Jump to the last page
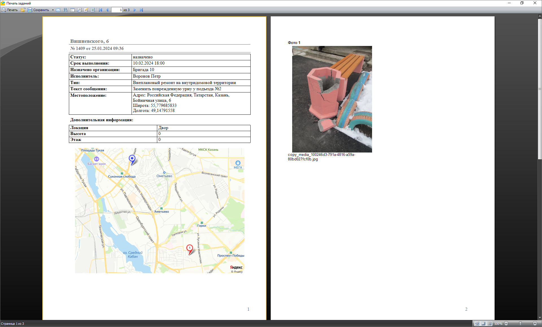542x327 pixels. tap(141, 10)
